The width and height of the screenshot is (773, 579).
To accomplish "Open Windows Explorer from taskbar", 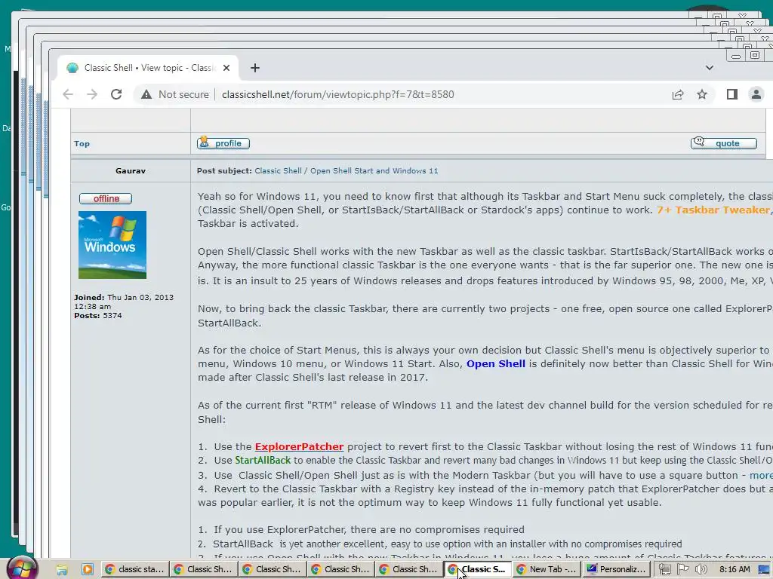I will point(62,569).
